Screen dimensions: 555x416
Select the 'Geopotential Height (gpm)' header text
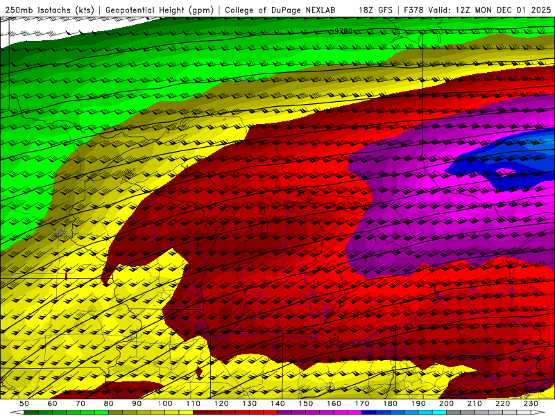[x=160, y=10]
